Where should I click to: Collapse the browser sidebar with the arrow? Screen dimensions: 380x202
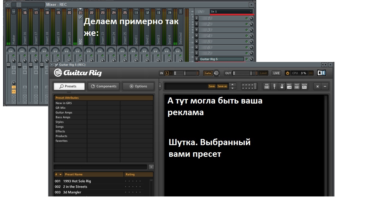pyautogui.click(x=160, y=86)
